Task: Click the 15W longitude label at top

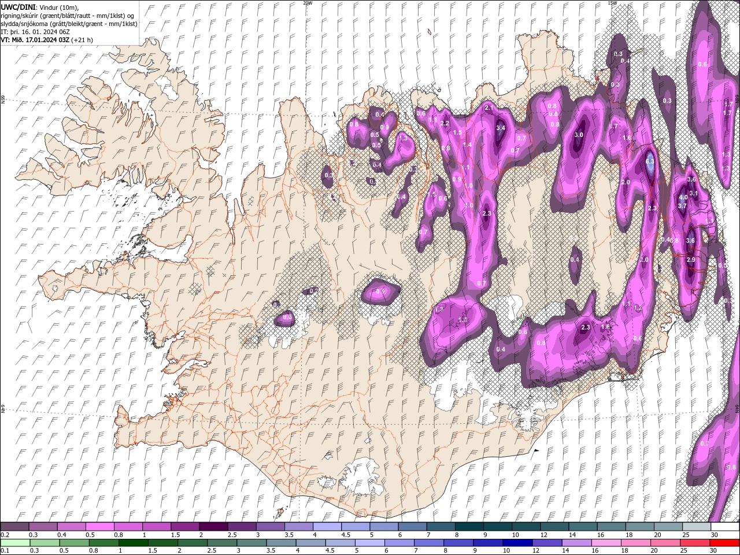Action: tap(612, 3)
